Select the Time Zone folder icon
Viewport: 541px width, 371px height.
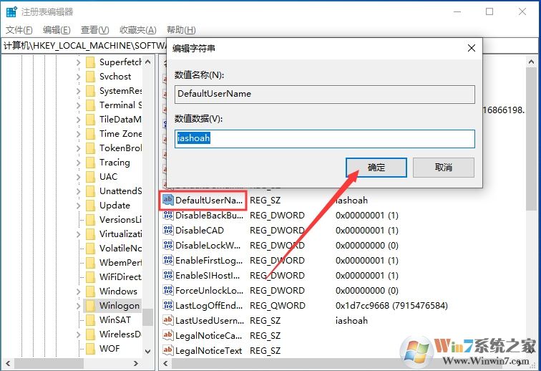(90, 134)
